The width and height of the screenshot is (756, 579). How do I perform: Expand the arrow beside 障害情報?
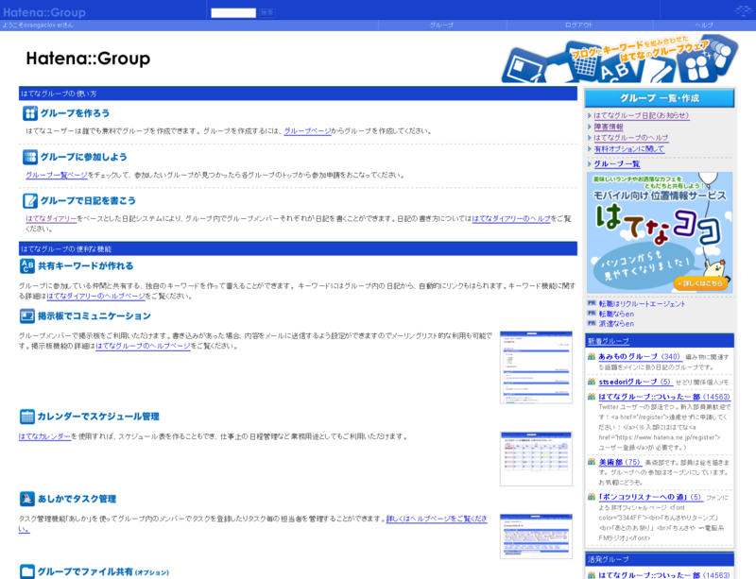(x=589, y=128)
